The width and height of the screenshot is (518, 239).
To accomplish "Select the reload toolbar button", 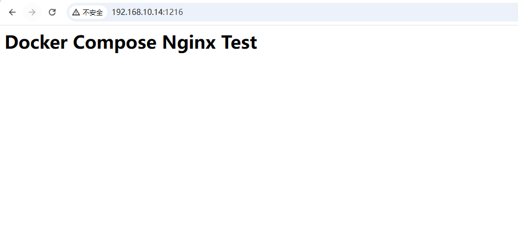I will coord(52,12).
